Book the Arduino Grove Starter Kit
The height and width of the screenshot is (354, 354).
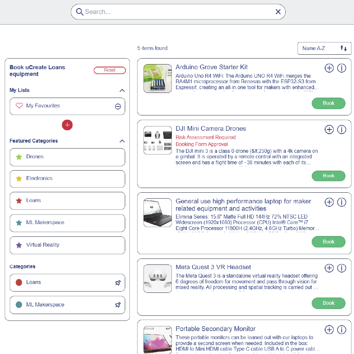coord(329,103)
